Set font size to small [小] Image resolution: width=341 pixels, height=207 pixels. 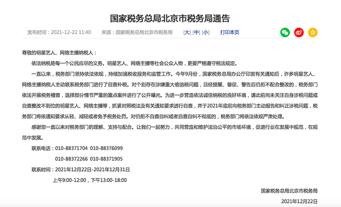click(206, 33)
